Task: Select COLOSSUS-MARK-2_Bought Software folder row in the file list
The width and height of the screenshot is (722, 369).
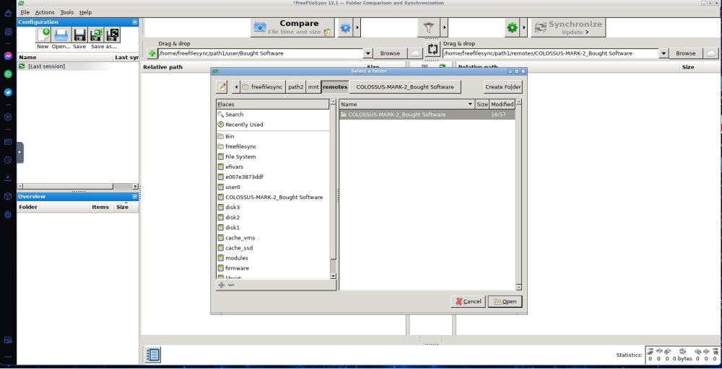Action: pos(427,115)
